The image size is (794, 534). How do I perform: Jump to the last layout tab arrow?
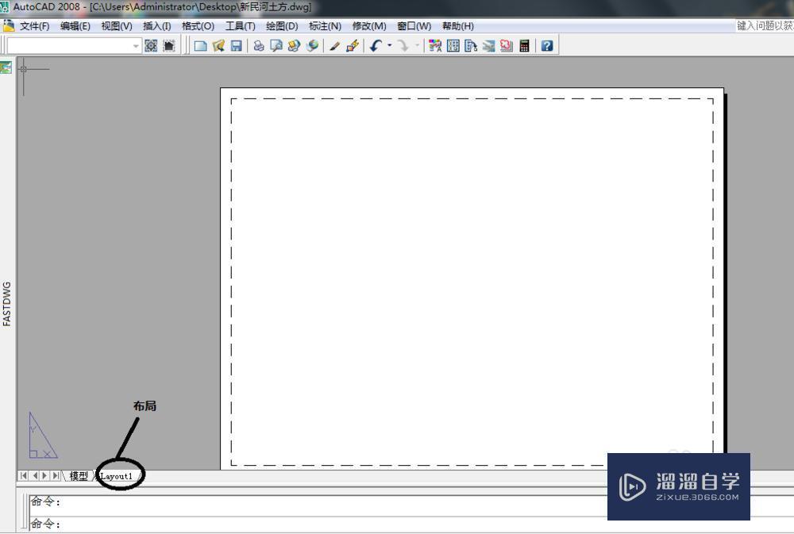coord(56,476)
